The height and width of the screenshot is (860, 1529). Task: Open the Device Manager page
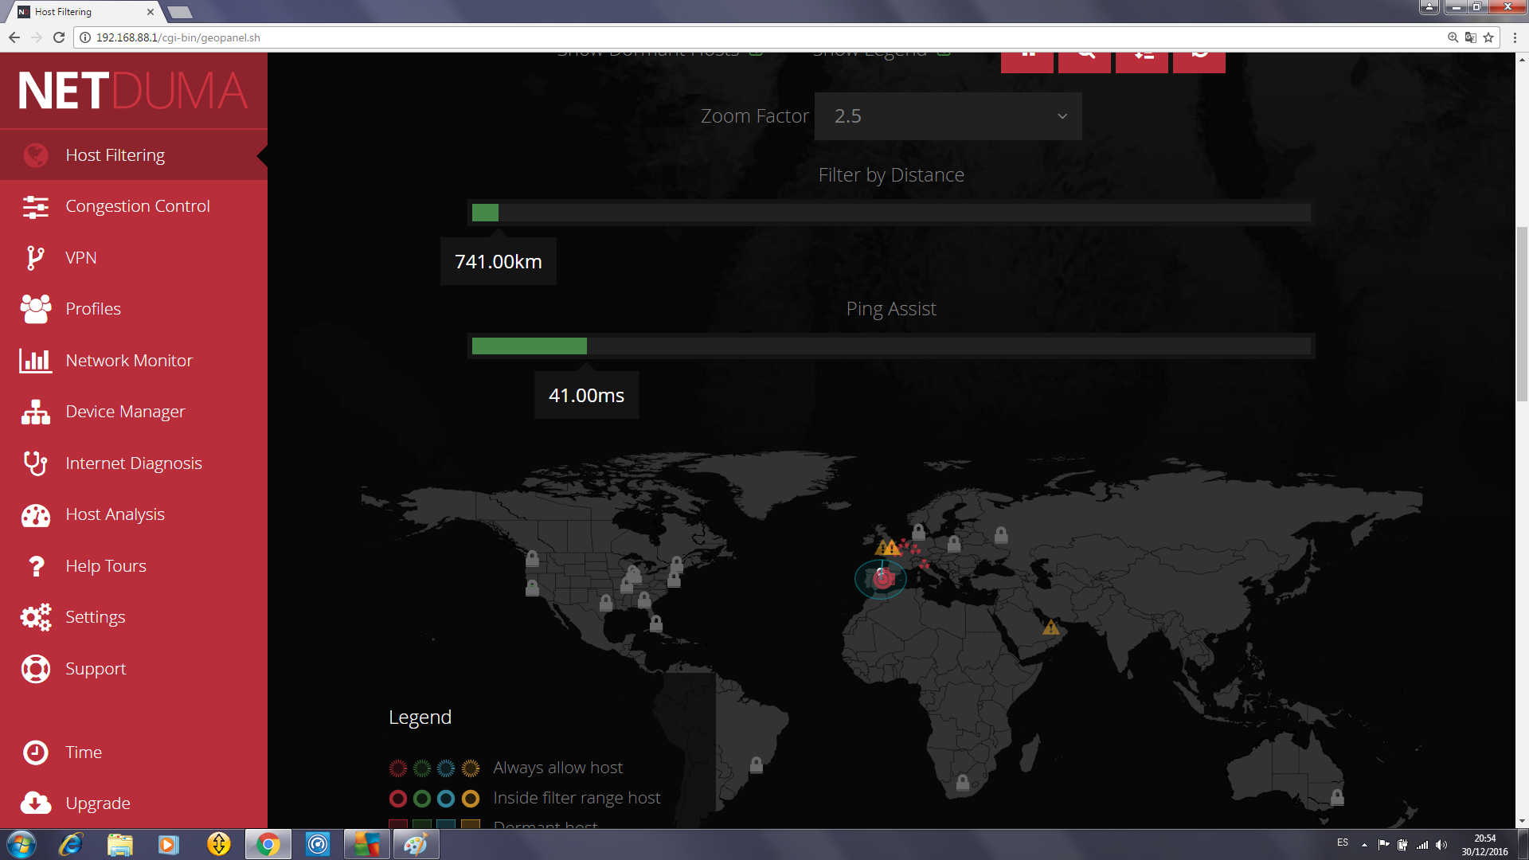(x=125, y=412)
